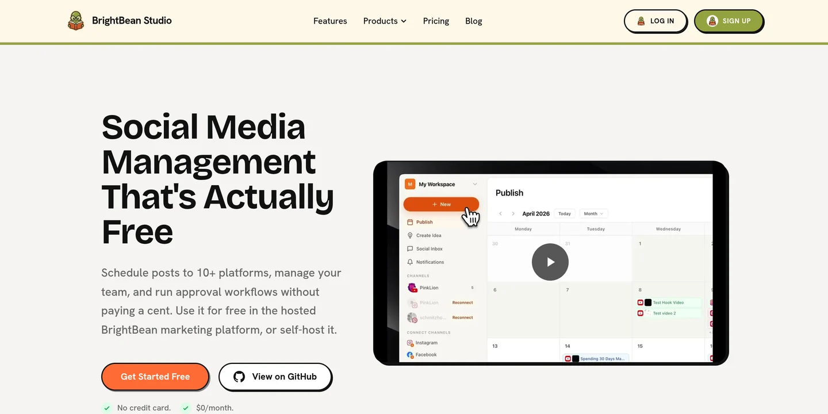828x414 pixels.
Task: Click the Today button in calendar
Action: (565, 213)
